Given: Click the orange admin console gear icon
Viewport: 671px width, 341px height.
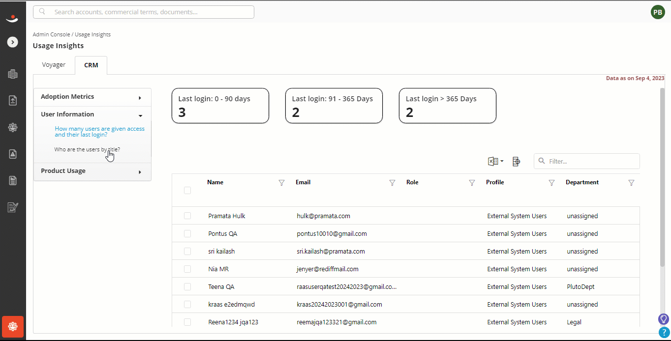Looking at the screenshot, I should 13,326.
